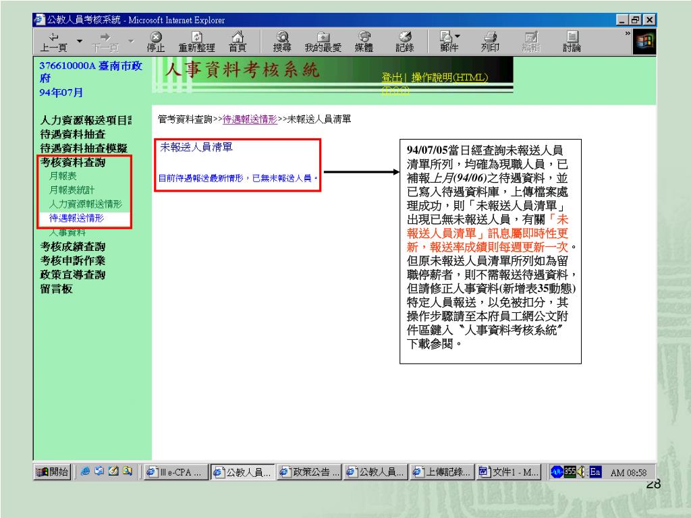
Task: Click the Edit (編輯) toolbar icon
Action: coord(531,42)
